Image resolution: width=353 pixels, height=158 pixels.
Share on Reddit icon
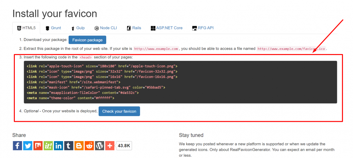pos(89,146)
